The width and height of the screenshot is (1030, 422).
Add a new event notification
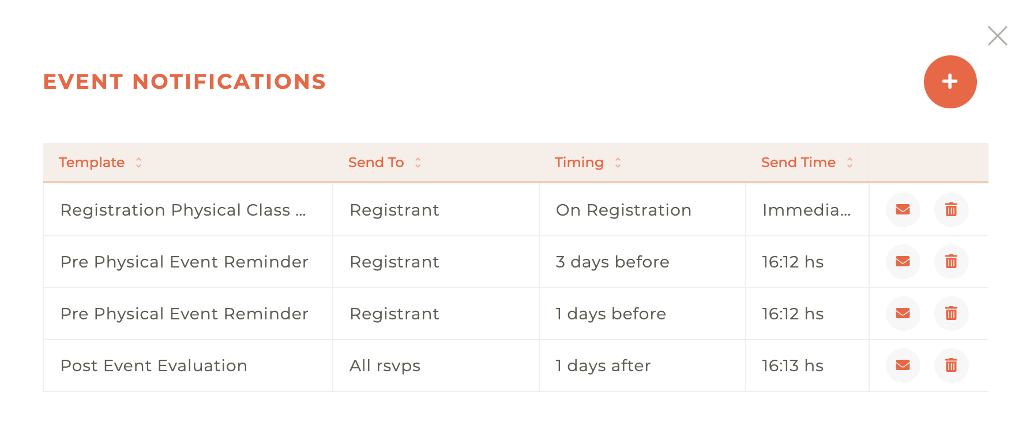[x=950, y=82]
